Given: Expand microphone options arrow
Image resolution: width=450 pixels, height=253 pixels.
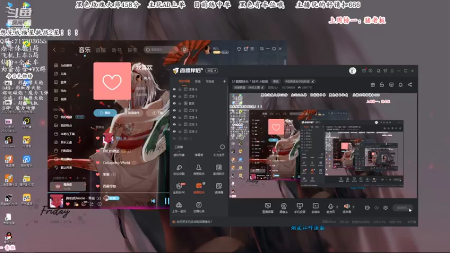Looking at the screenshot, I should [337, 206].
